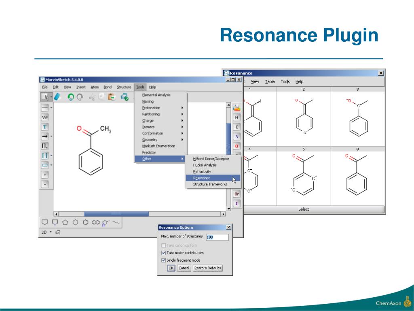The width and height of the screenshot is (414, 311).
Task: Select resonance structure 6 thumbnail
Action: coord(358,176)
